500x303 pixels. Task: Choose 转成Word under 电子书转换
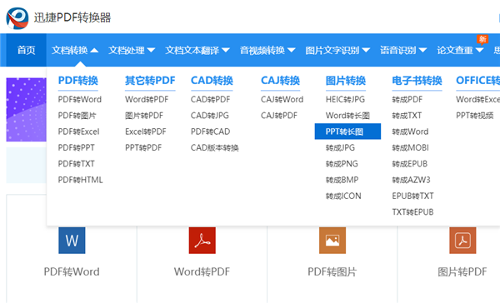(x=410, y=132)
